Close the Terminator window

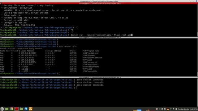click(x=196, y=1)
